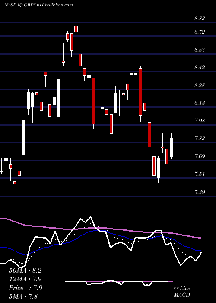The width and height of the screenshot is (216, 303).
Task: Click the last white candle on the right
Action: (x=171, y=148)
